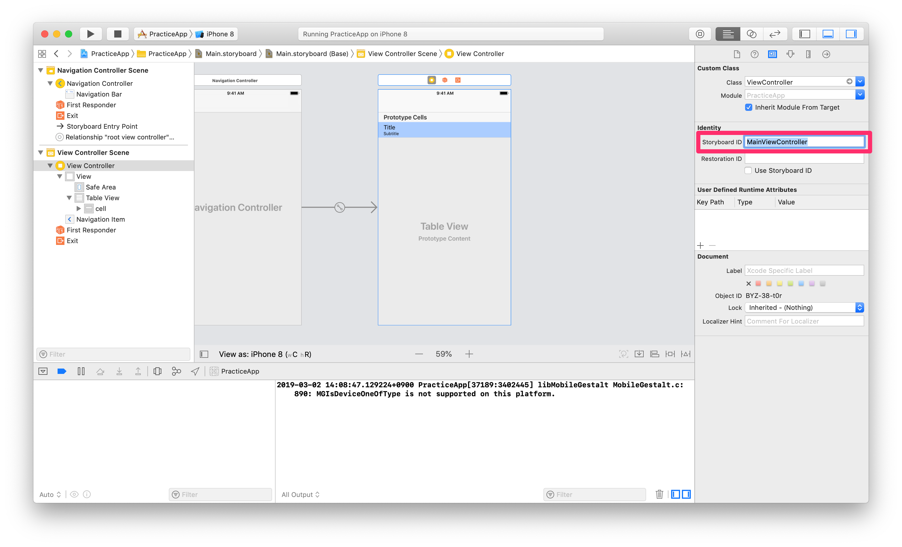Select the blue label color swatch
The image size is (902, 547).
[x=801, y=283]
